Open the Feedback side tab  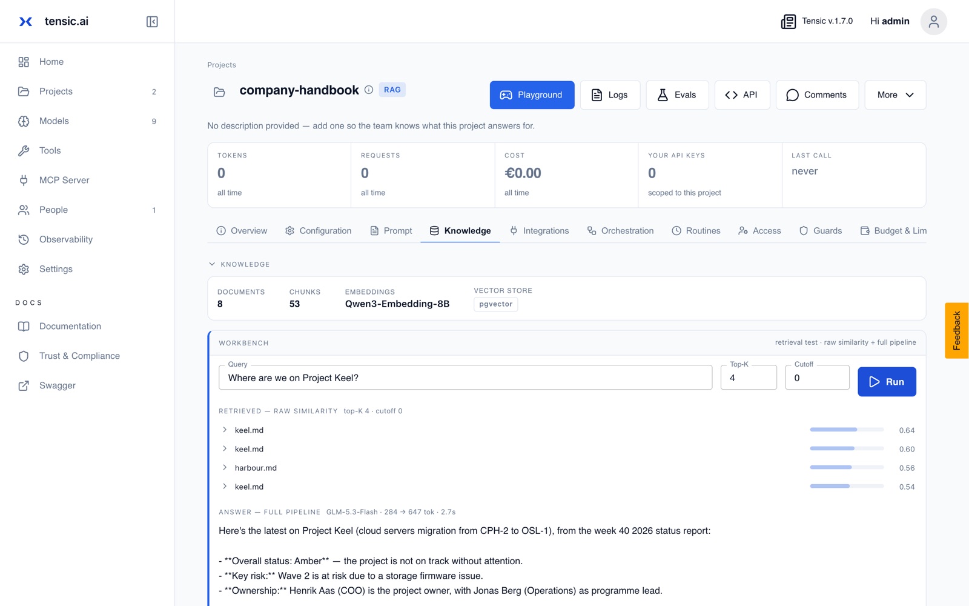pyautogui.click(x=957, y=331)
